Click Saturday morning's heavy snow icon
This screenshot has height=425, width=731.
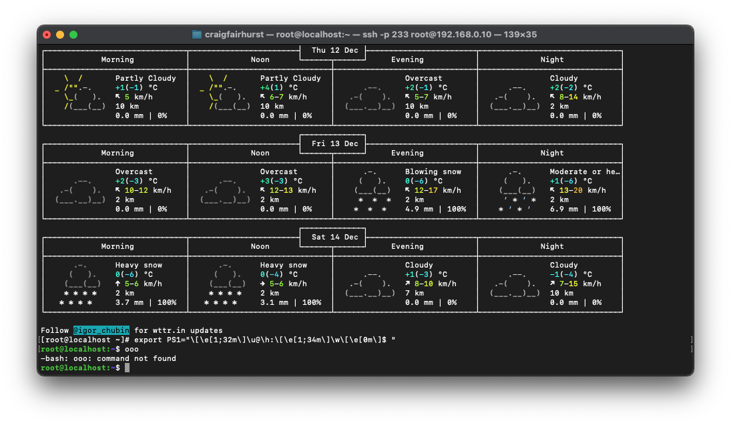coord(80,284)
